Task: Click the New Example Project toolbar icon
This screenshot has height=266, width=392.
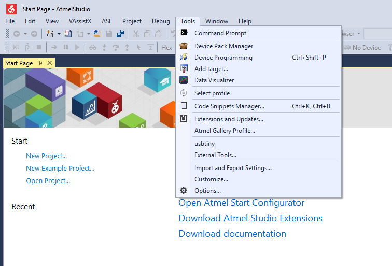Action: click(x=68, y=34)
